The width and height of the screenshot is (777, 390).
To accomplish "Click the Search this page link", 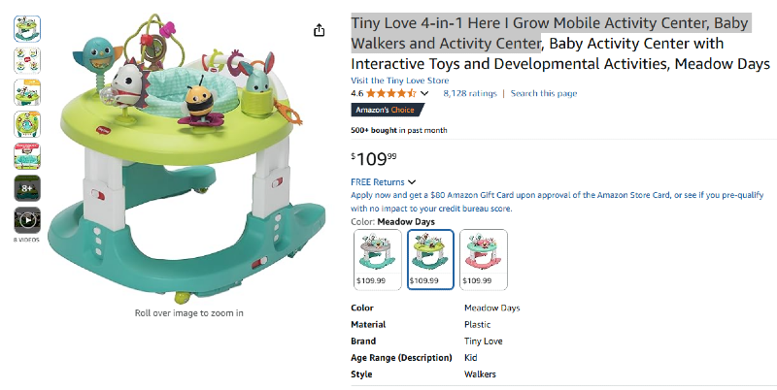I will tap(544, 94).
